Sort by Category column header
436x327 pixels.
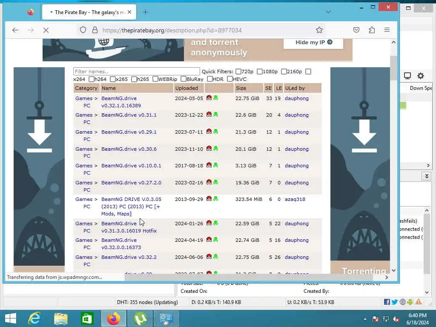point(86,88)
